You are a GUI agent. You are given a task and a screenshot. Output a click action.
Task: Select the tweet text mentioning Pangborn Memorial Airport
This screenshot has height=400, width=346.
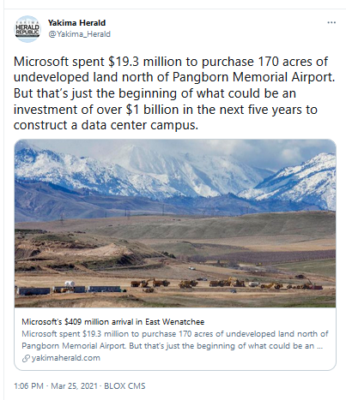[174, 77]
